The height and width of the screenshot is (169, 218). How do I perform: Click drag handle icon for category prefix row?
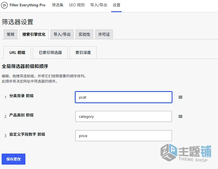(180, 116)
